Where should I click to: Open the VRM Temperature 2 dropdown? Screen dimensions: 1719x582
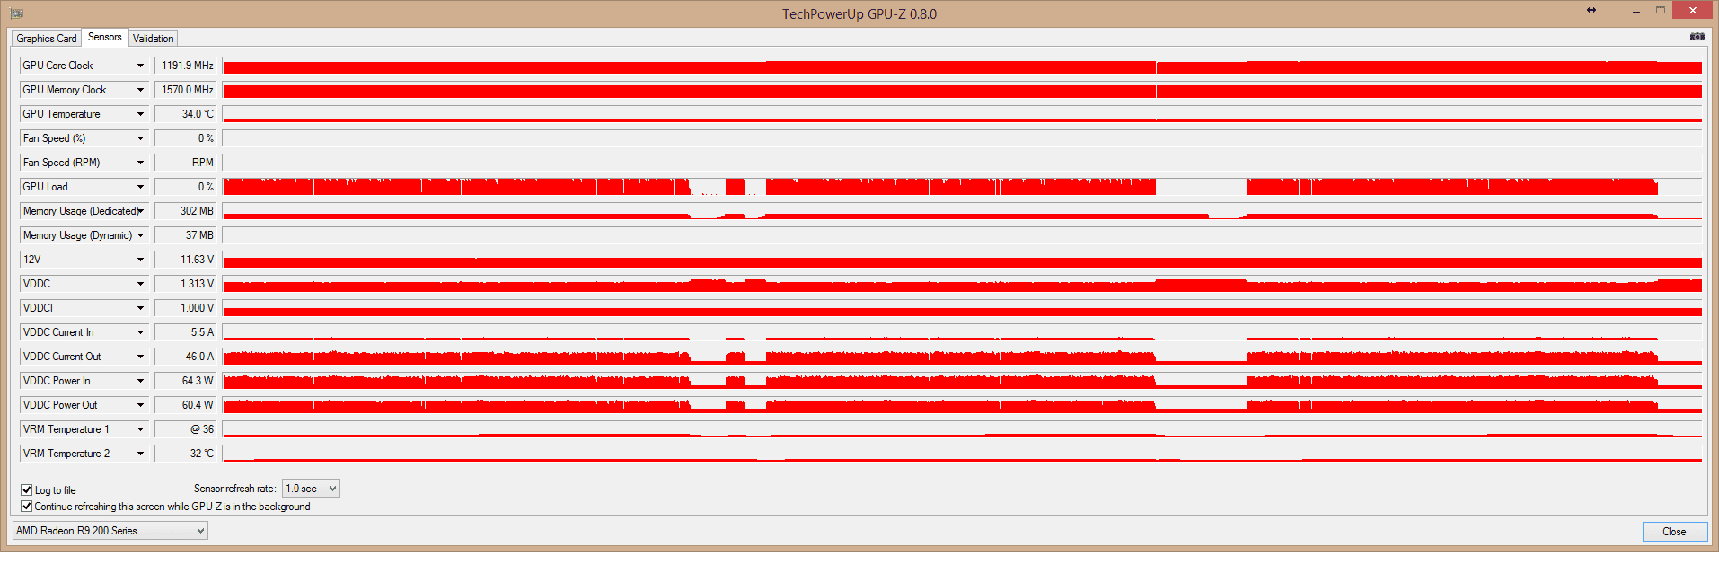[x=84, y=454]
